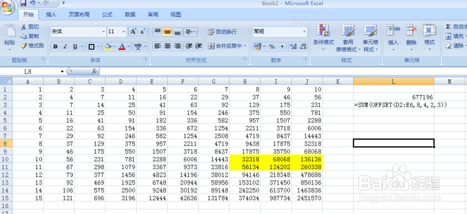Center text horizontally
This screenshot has width=467, height=214.
168,46
